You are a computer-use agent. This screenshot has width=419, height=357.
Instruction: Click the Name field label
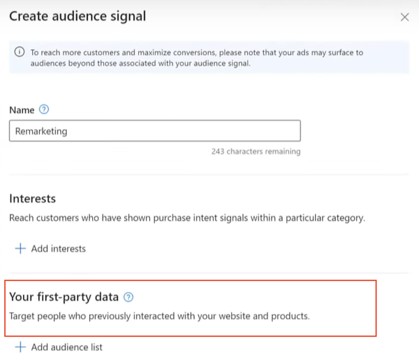coord(22,110)
